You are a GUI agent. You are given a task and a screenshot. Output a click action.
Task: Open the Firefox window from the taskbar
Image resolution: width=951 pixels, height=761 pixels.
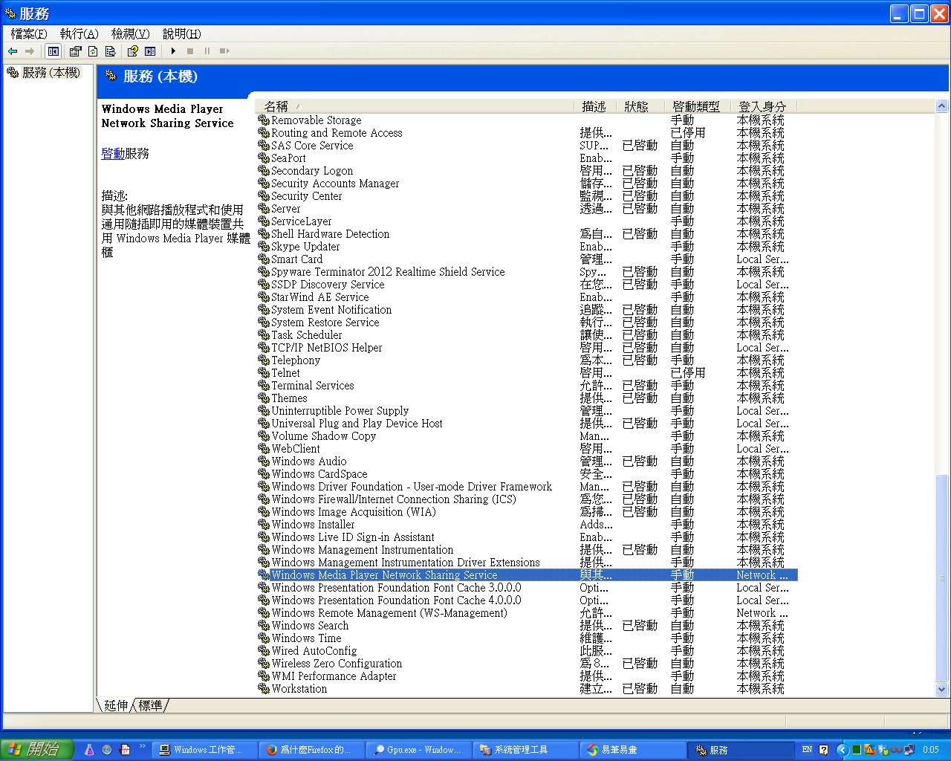tap(308, 750)
